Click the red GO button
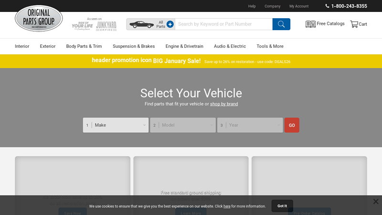Screen dimensions: 382x215 [x=292, y=125]
